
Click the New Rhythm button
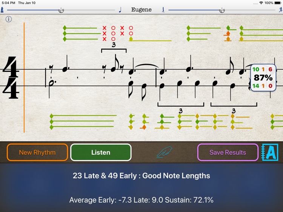click(x=37, y=153)
